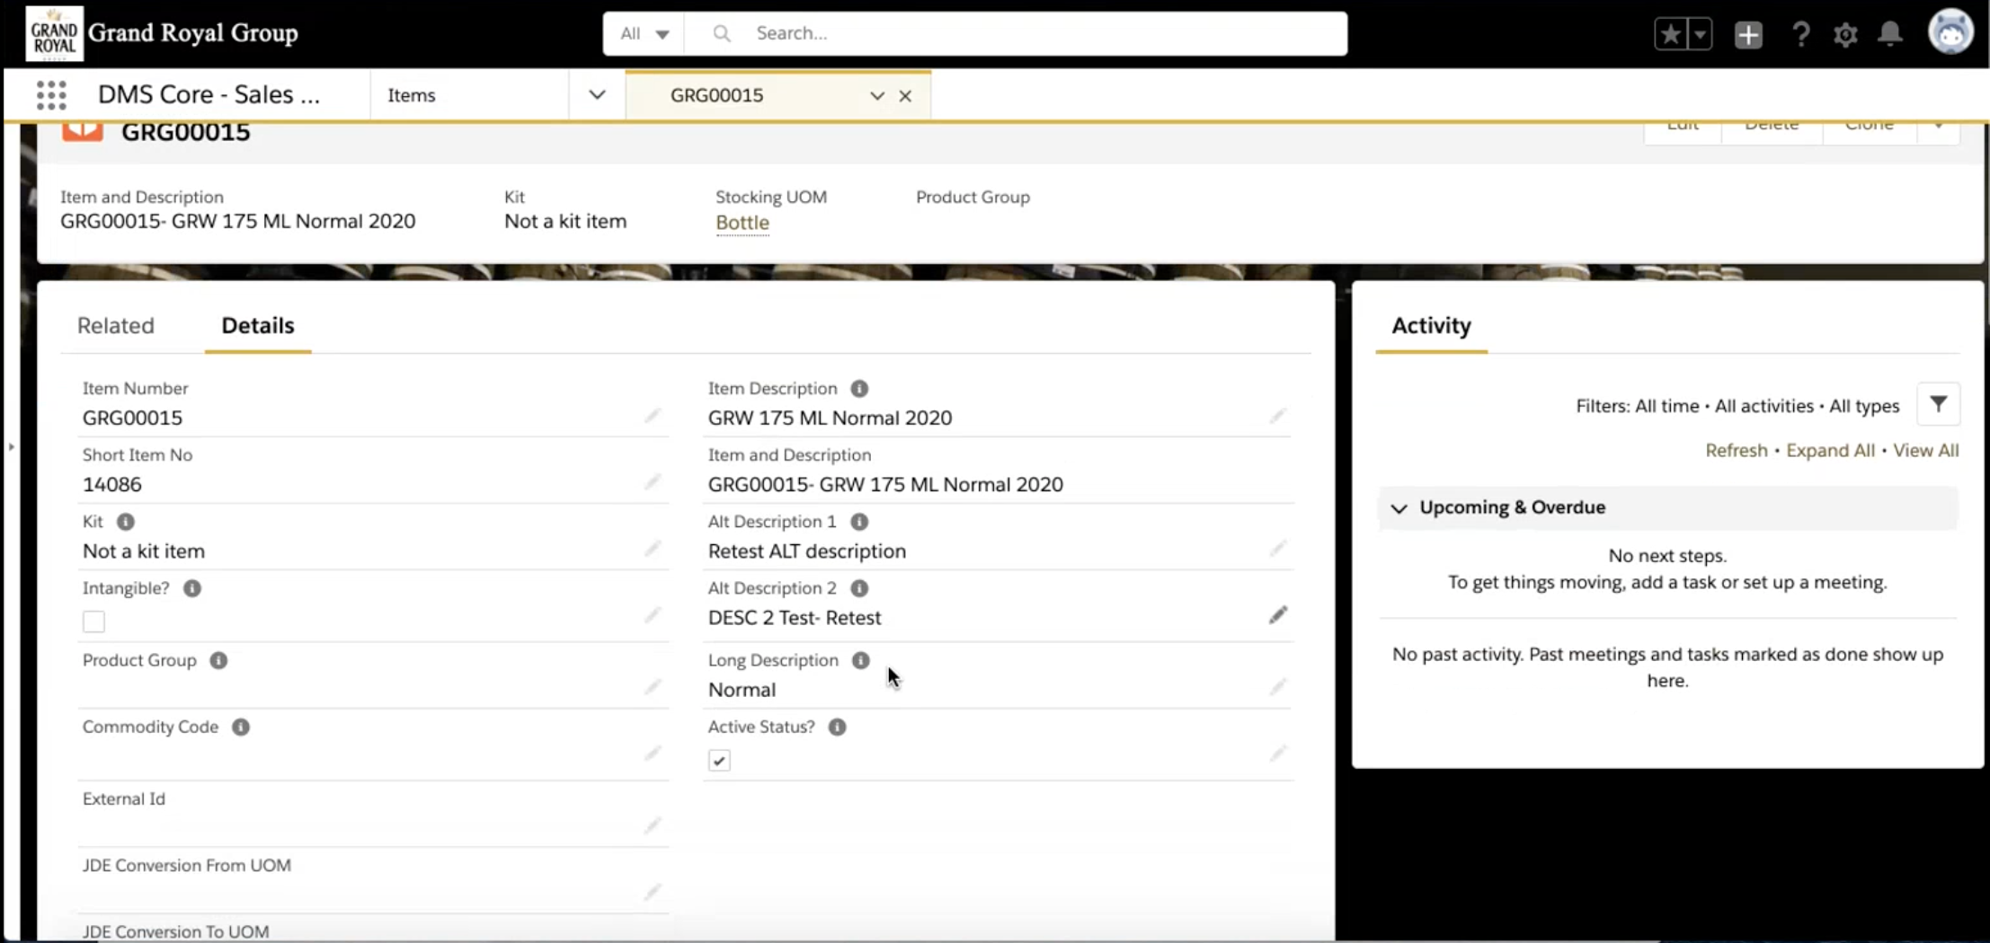Edit the Active Status pencil icon
The image size is (1990, 943).
pos(1277,754)
